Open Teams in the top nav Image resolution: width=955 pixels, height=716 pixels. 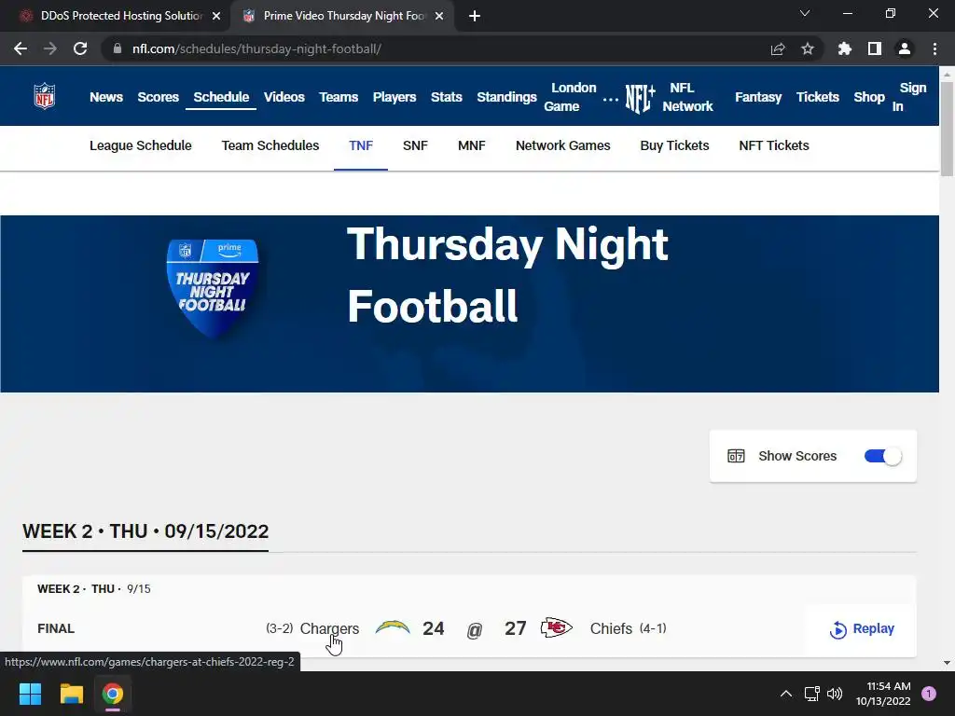339,97
